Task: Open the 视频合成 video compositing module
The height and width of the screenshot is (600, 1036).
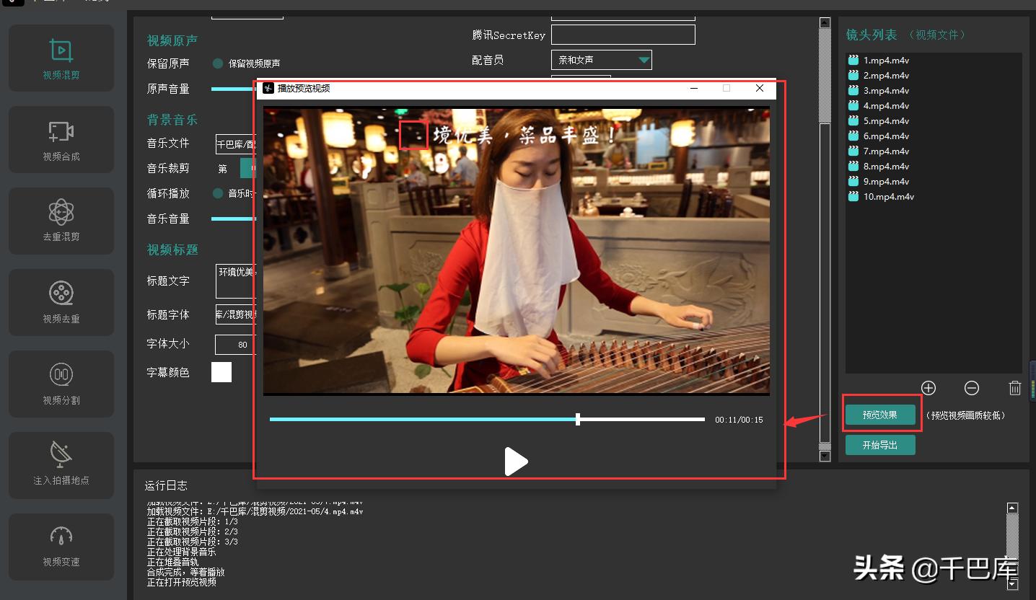Action: tap(61, 140)
